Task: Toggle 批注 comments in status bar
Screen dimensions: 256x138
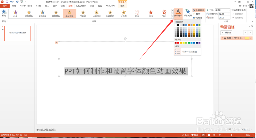Action: coord(195,135)
